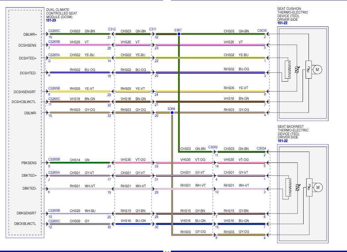Click pin 16 on the DBLWR+ row
Screen dimensions: 347x252
click(x=50, y=37)
